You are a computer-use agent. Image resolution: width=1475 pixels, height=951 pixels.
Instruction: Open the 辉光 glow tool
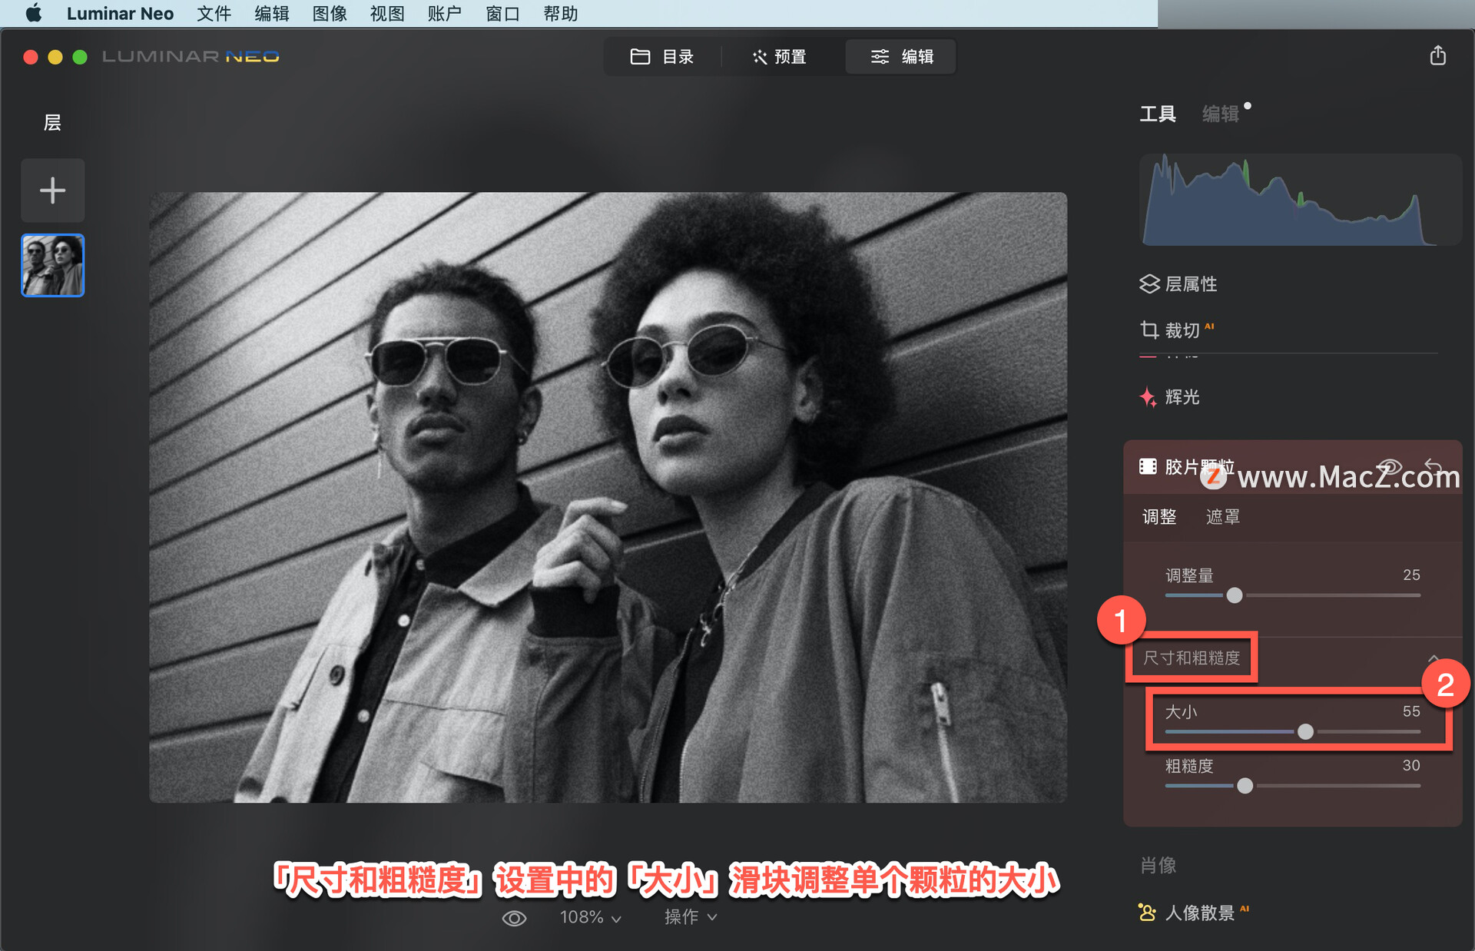coord(1169,397)
